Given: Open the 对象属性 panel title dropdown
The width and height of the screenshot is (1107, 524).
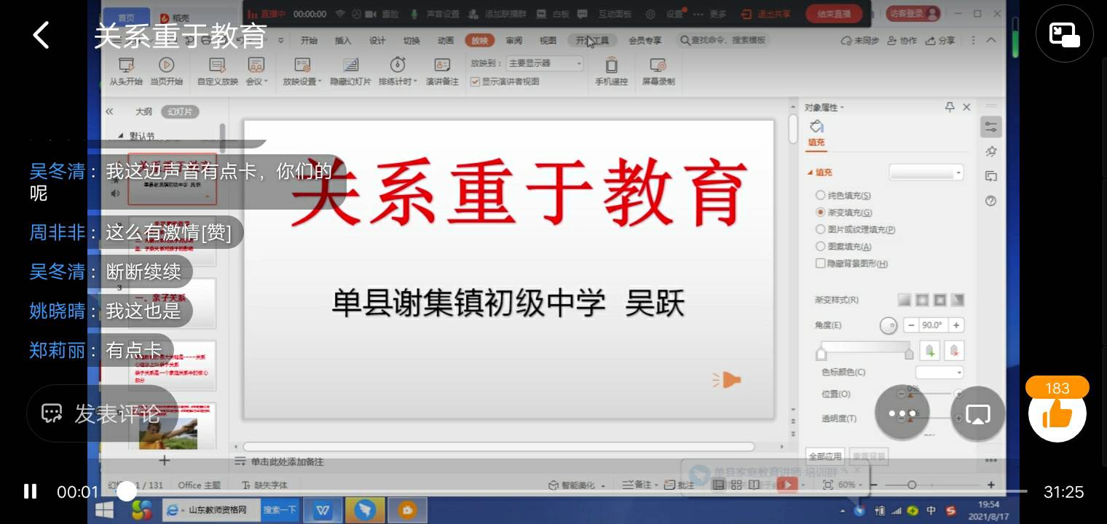Looking at the screenshot, I should [x=824, y=107].
